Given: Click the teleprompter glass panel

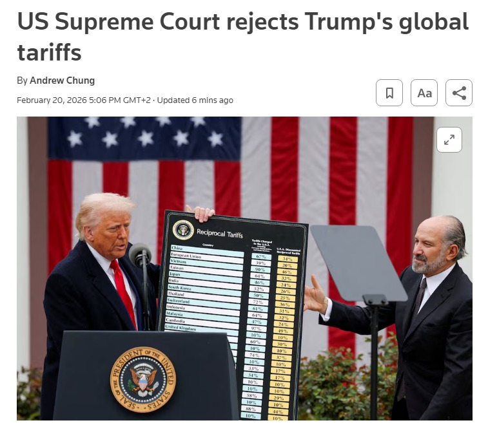Looking at the screenshot, I should pyautogui.click(x=358, y=263).
